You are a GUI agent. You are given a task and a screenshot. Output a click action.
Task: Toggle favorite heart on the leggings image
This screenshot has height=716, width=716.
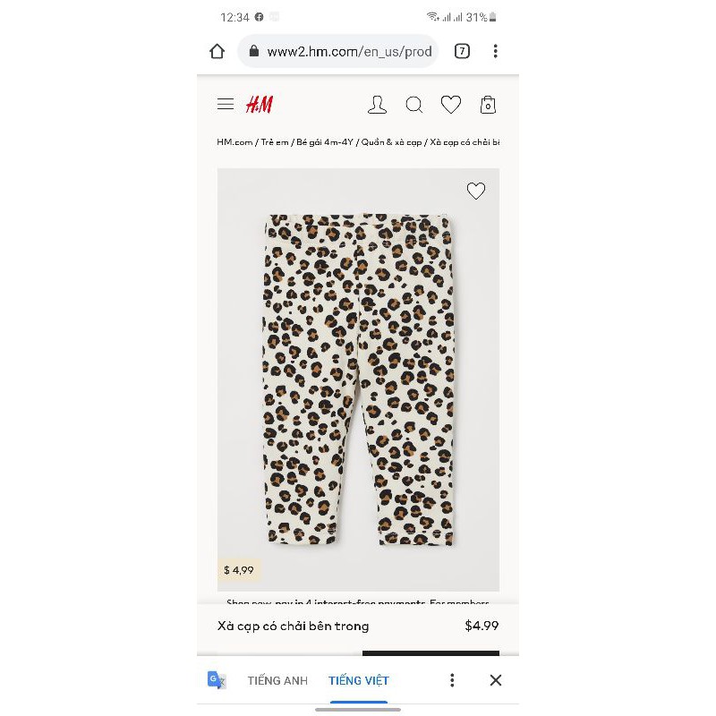[x=476, y=191]
